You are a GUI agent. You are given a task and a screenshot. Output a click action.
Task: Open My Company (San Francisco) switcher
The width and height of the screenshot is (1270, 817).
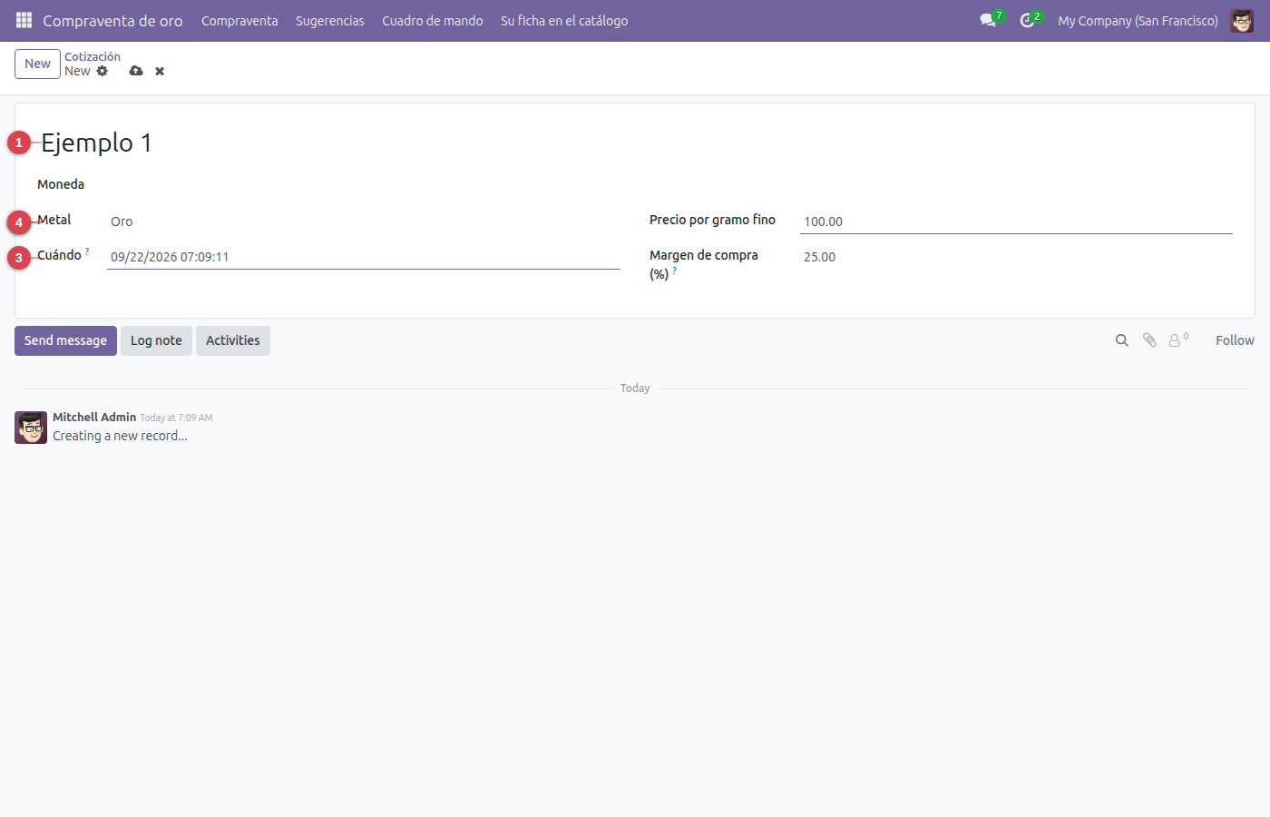coord(1138,20)
